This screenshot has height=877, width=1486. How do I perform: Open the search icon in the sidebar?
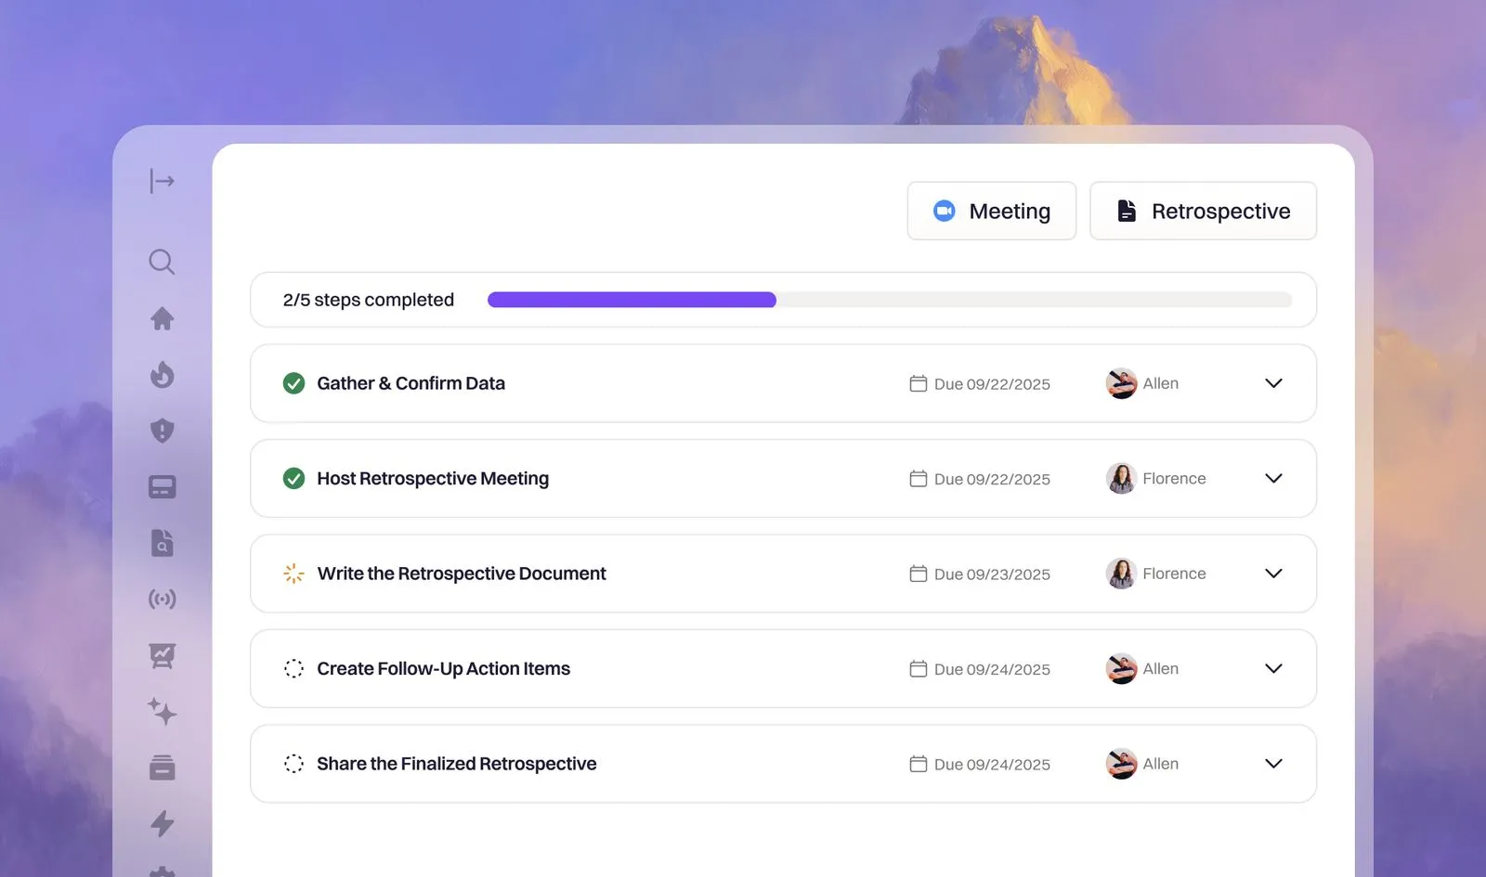pos(162,262)
